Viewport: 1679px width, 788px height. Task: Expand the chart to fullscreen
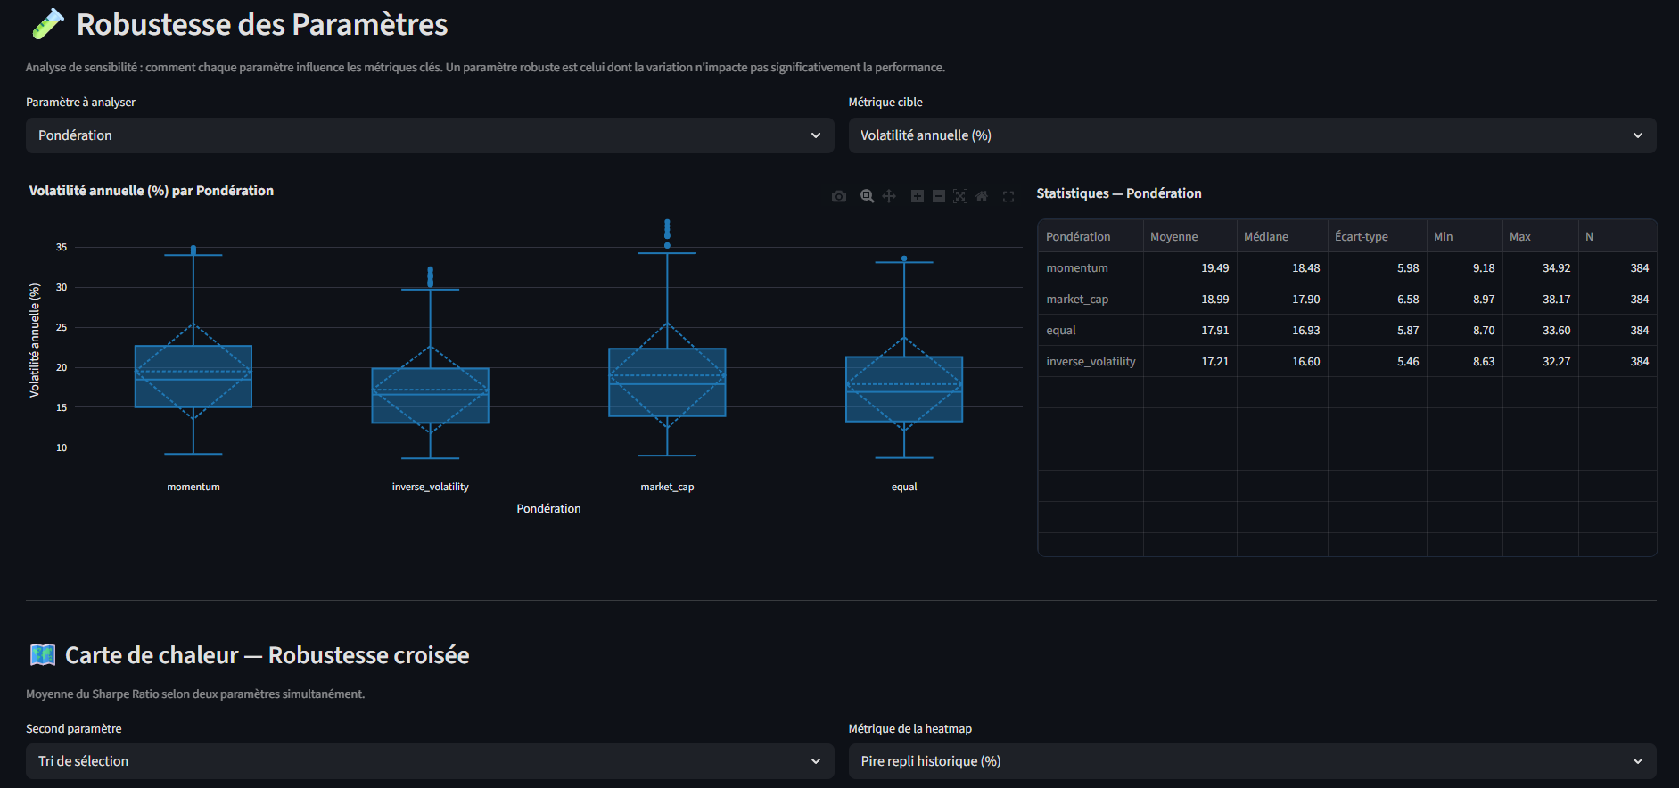1008,196
